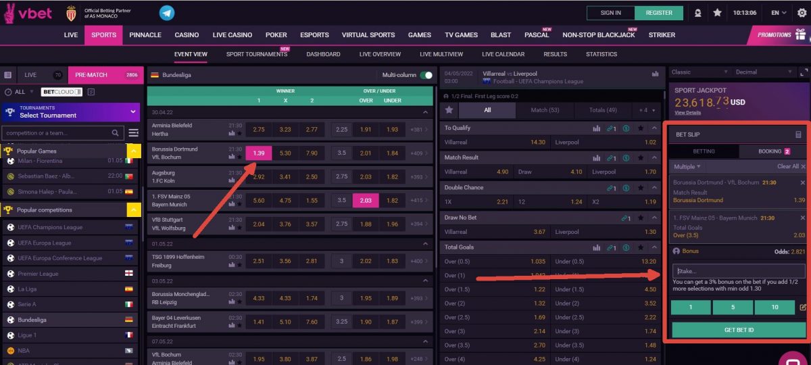Collapse the 30.04.22 date group
The height and width of the screenshot is (365, 811).
coord(425,112)
